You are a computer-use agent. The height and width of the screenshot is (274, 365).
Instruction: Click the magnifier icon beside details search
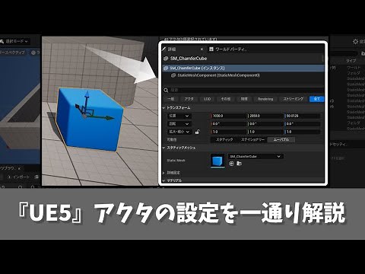click(166, 90)
